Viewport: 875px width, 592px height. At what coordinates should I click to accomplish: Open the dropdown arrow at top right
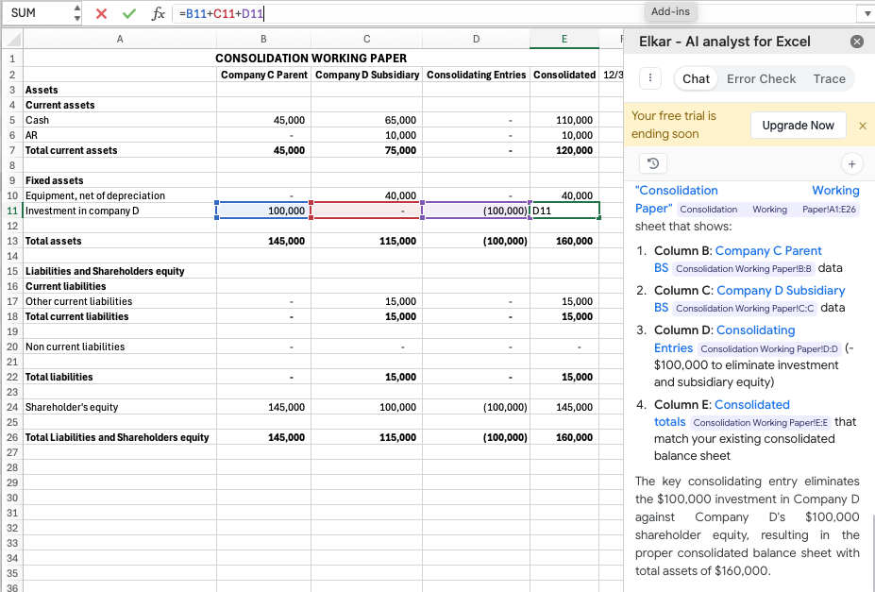click(865, 13)
